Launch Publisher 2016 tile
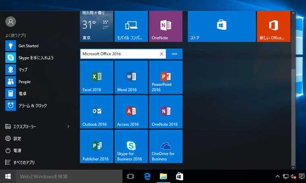This screenshot has height=183, width=306. [96, 146]
